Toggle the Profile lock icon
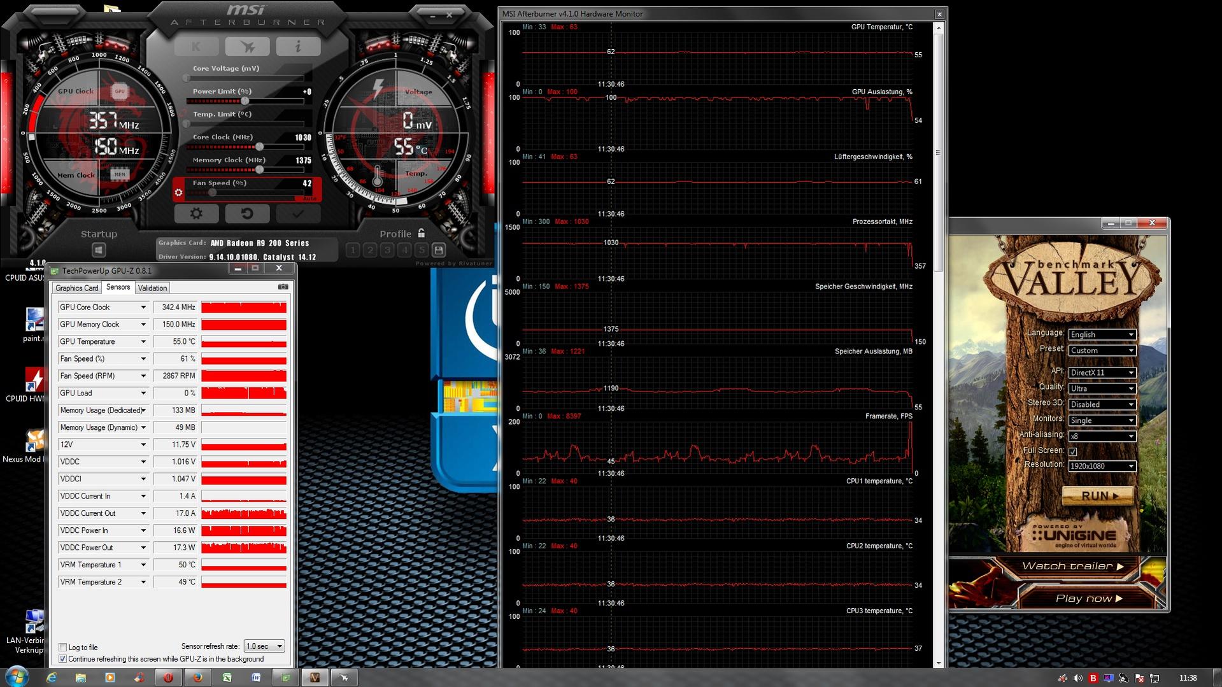 pyautogui.click(x=421, y=234)
